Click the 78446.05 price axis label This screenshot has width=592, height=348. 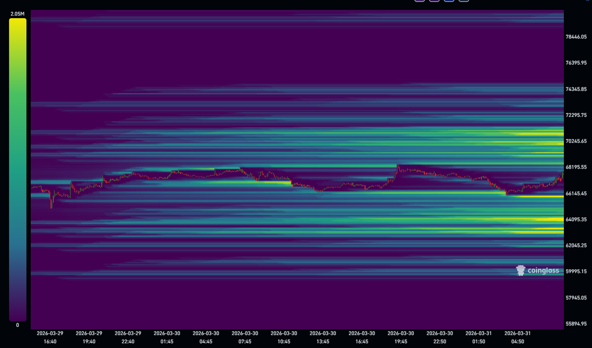tap(576, 37)
